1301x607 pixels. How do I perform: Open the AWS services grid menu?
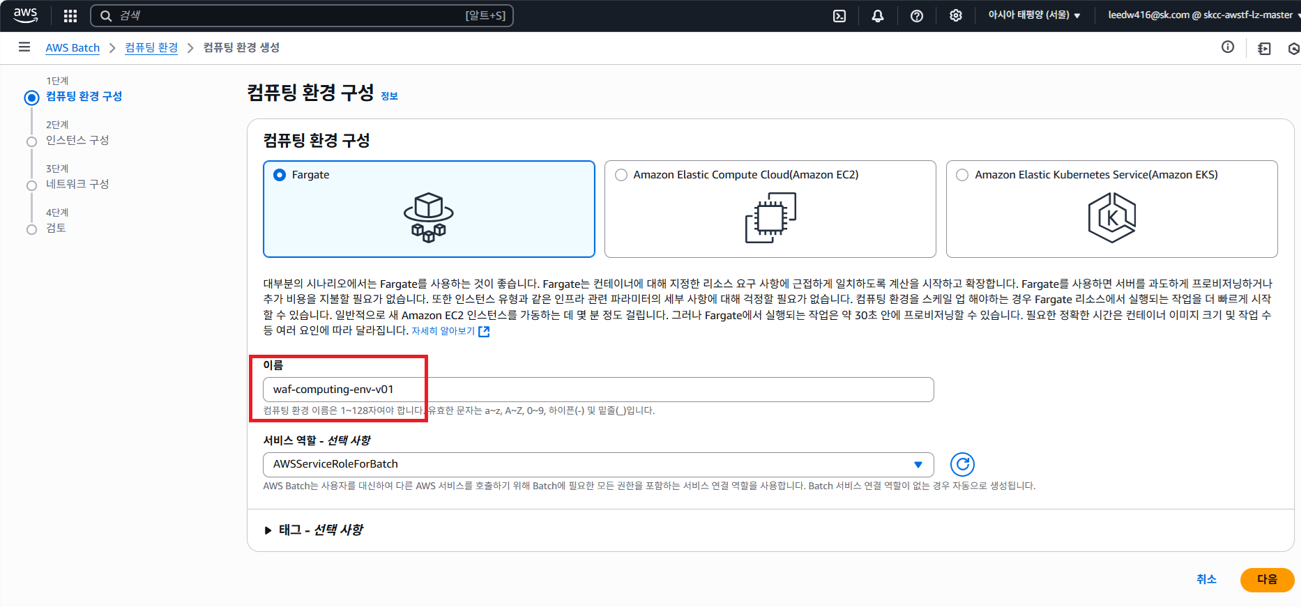tap(70, 15)
